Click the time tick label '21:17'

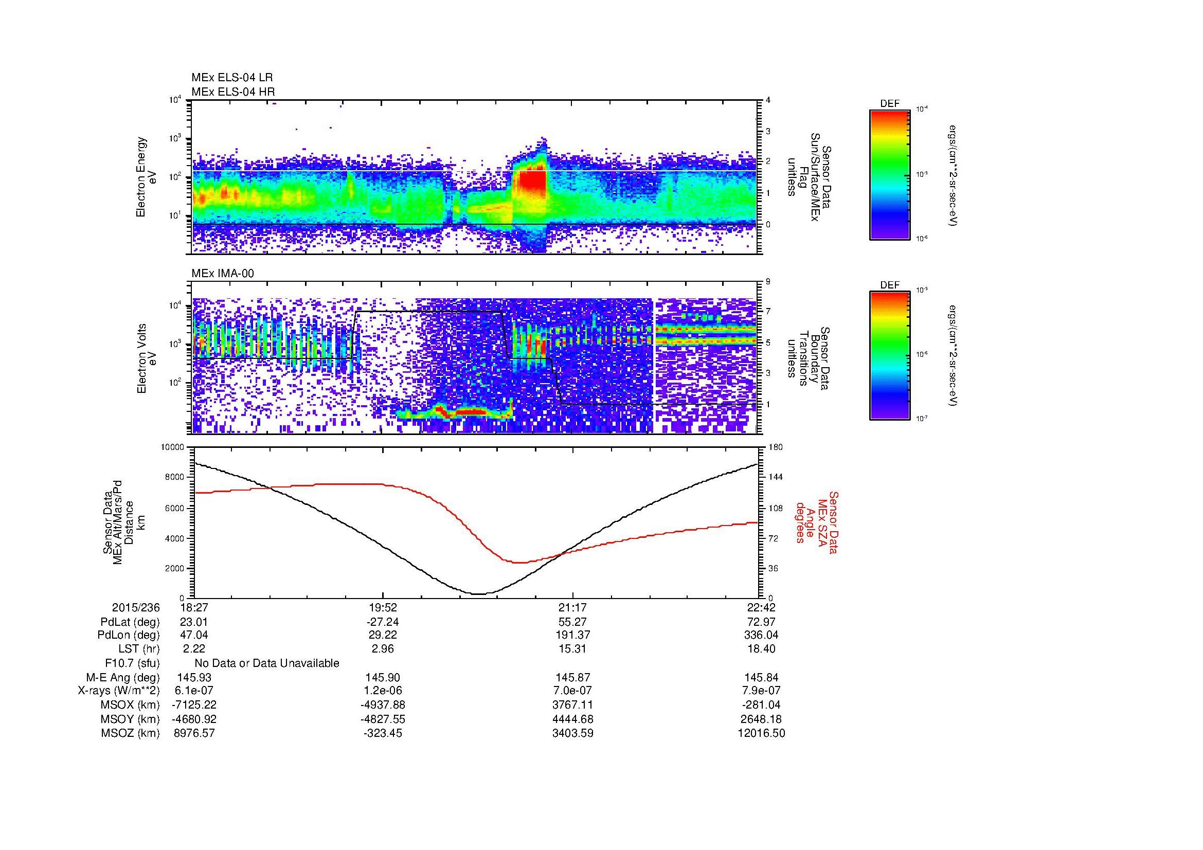coord(572,607)
